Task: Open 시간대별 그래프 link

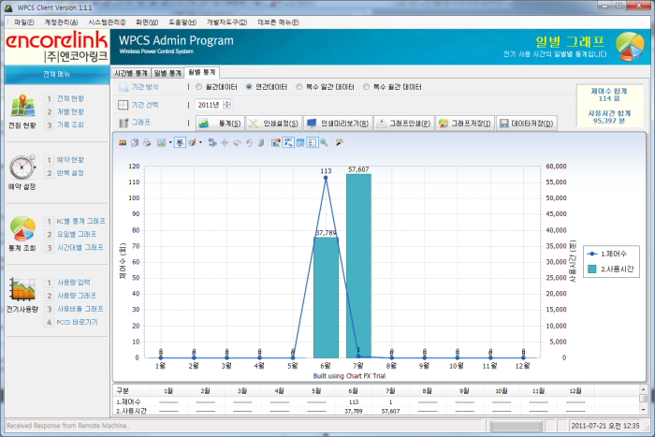Action: (x=80, y=247)
